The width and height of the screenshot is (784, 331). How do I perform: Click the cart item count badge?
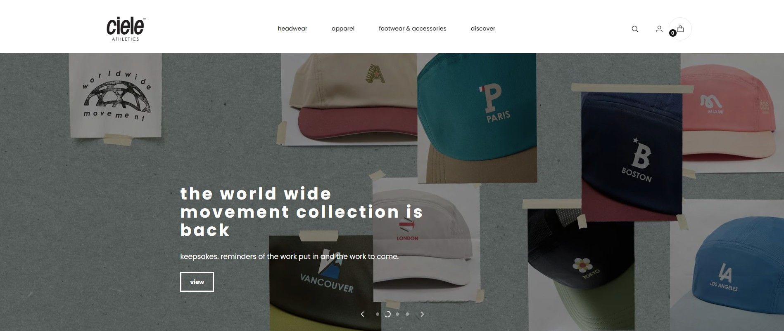click(673, 33)
